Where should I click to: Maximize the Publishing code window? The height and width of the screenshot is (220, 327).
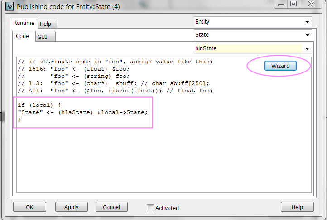(x=293, y=4)
